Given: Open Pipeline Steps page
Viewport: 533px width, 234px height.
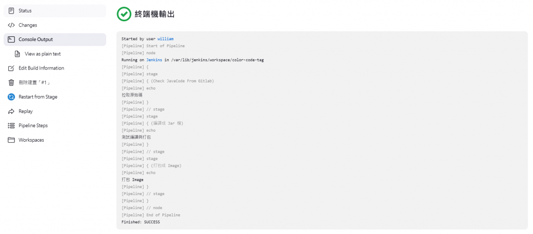Looking at the screenshot, I should [x=55, y=126].
